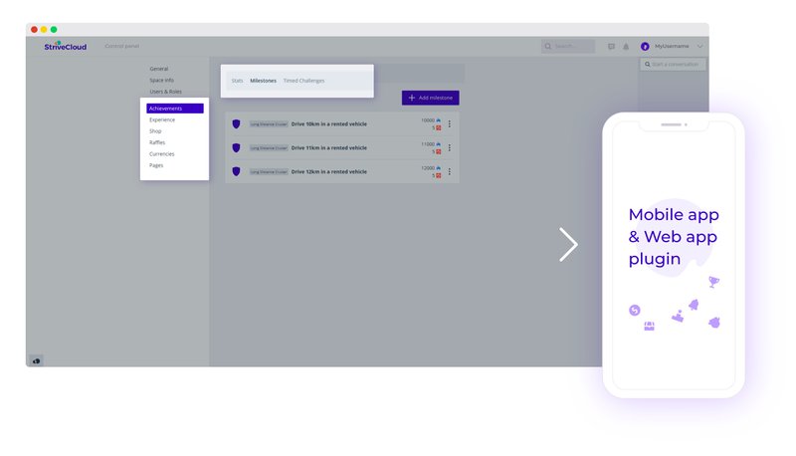Open the three-dot menu for Drive 12km milestone
This screenshot has height=456, width=796.
[x=450, y=171]
